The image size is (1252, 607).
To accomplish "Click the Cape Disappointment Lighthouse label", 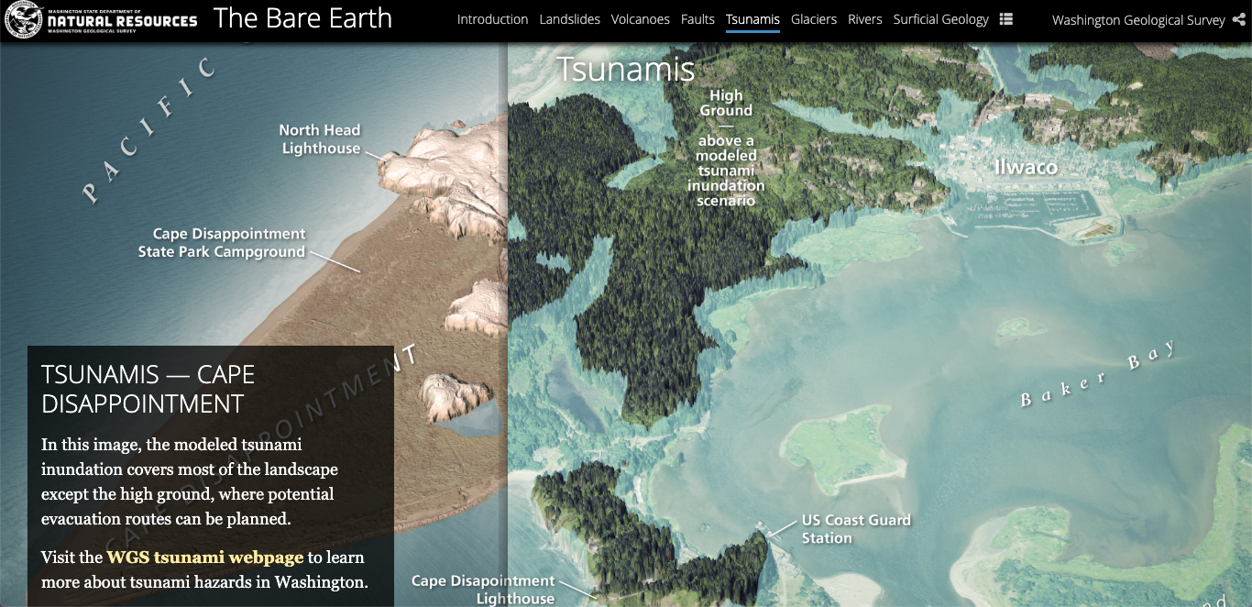I will 483,590.
